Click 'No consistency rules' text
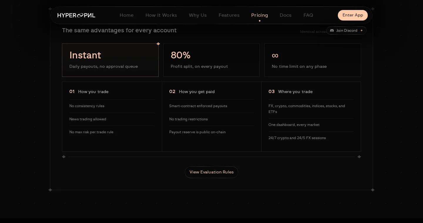 (x=87, y=106)
